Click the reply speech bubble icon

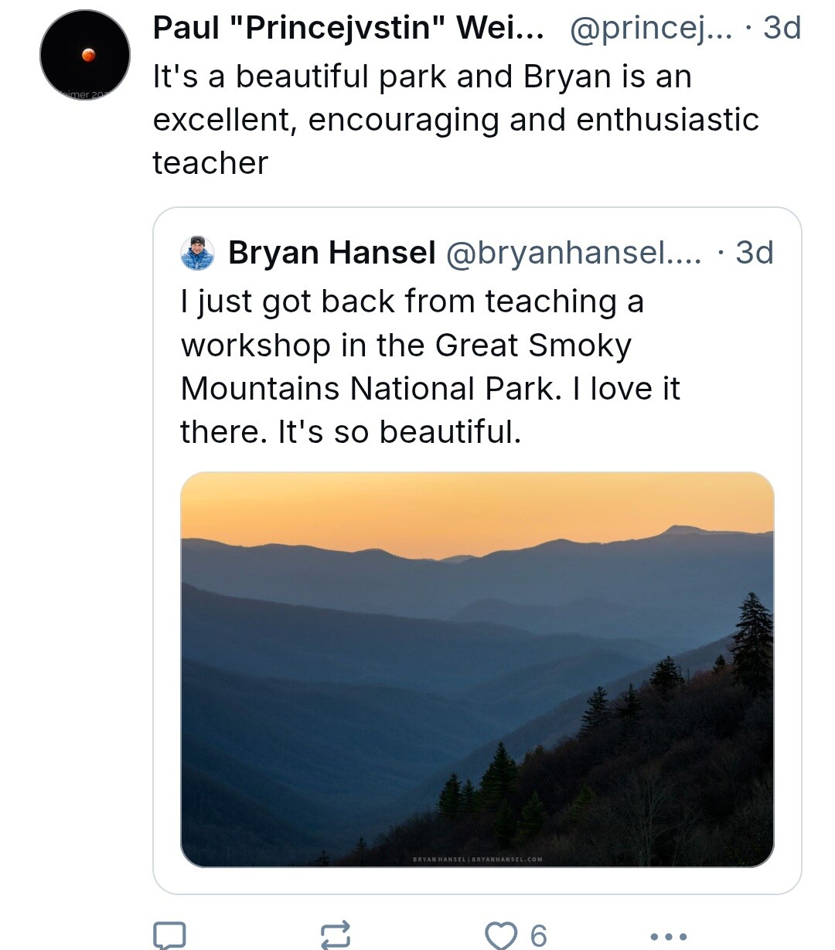(169, 935)
